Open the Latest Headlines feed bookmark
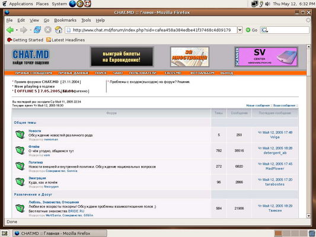Screen dimensions: 316x237 pyautogui.click(x=65, y=40)
